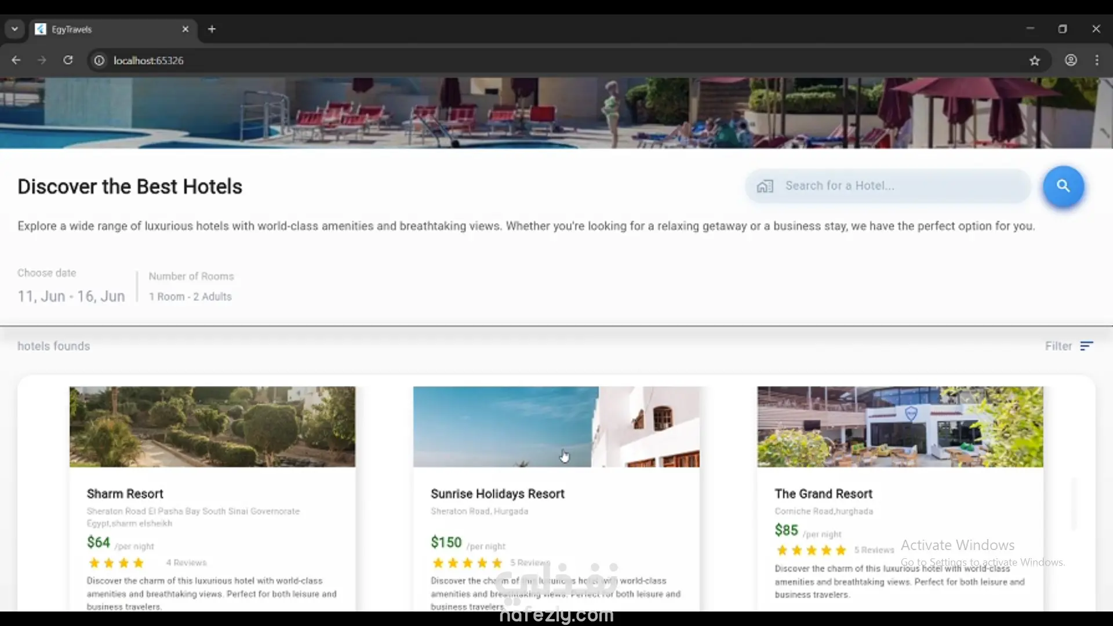Click The Grand Resort photo
The width and height of the screenshot is (1113, 626).
pos(900,427)
